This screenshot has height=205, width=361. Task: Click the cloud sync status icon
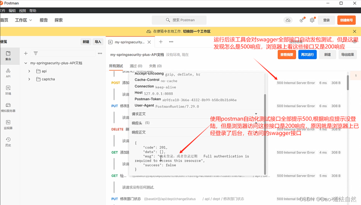(x=288, y=20)
